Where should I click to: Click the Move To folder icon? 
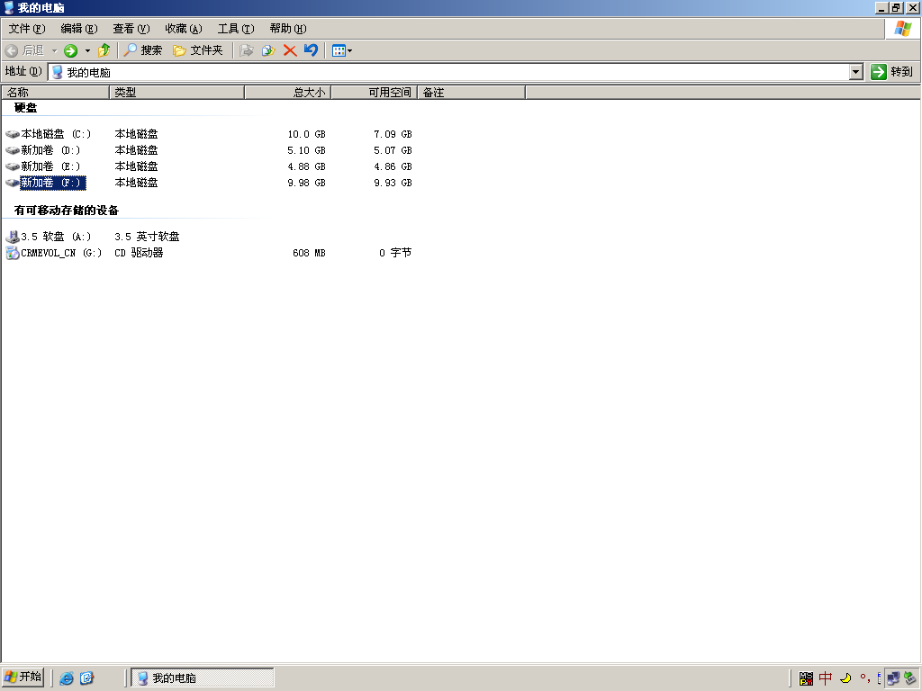[x=247, y=50]
